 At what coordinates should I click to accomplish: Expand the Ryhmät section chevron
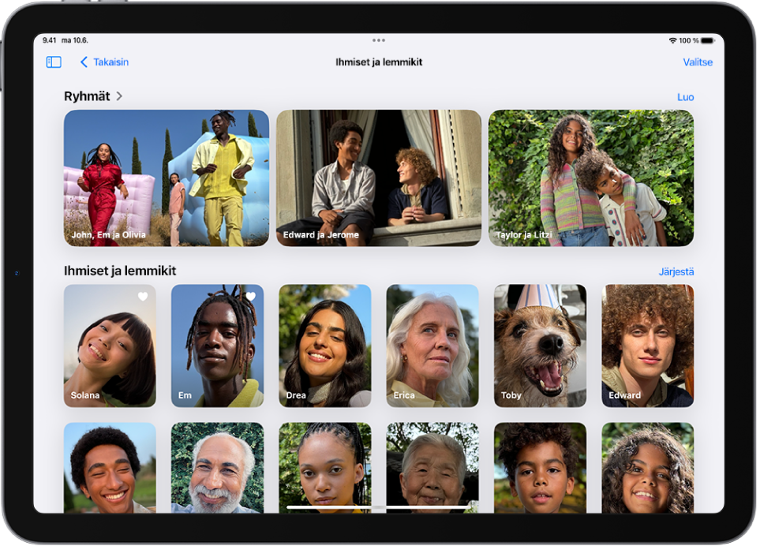[119, 96]
